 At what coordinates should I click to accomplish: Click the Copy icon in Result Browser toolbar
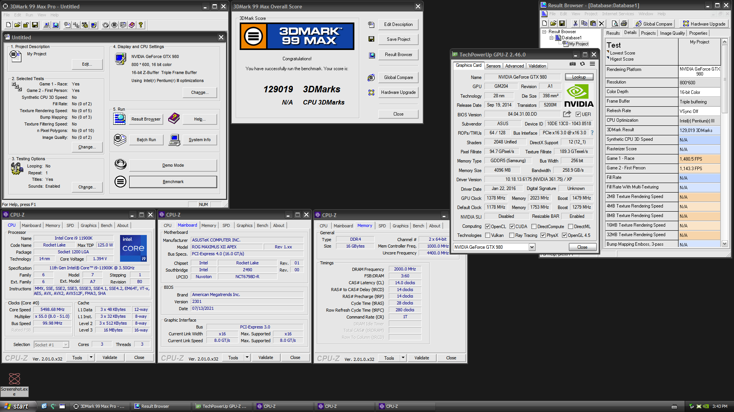click(x=584, y=24)
